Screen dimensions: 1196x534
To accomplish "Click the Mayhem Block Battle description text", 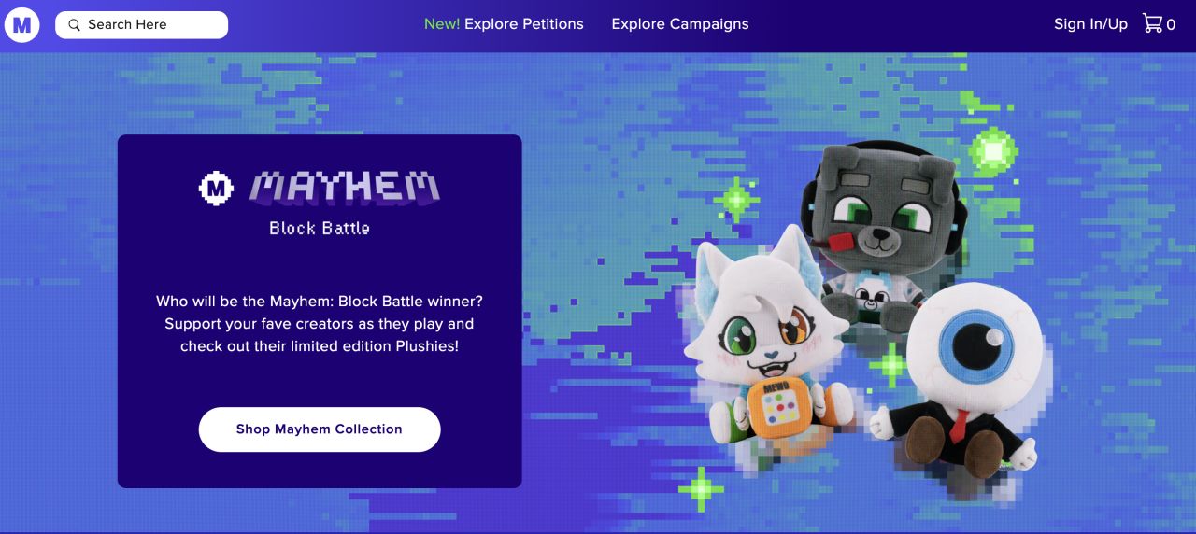I will click(320, 324).
